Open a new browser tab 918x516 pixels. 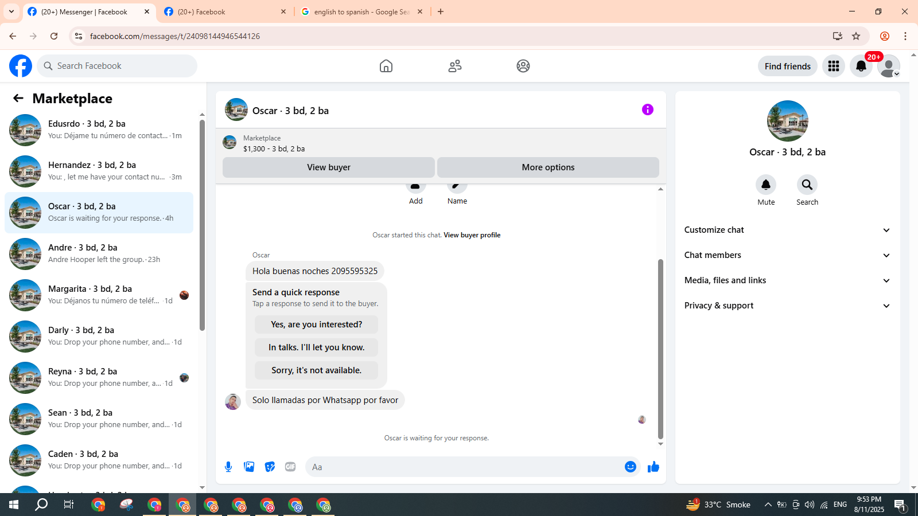click(x=441, y=11)
